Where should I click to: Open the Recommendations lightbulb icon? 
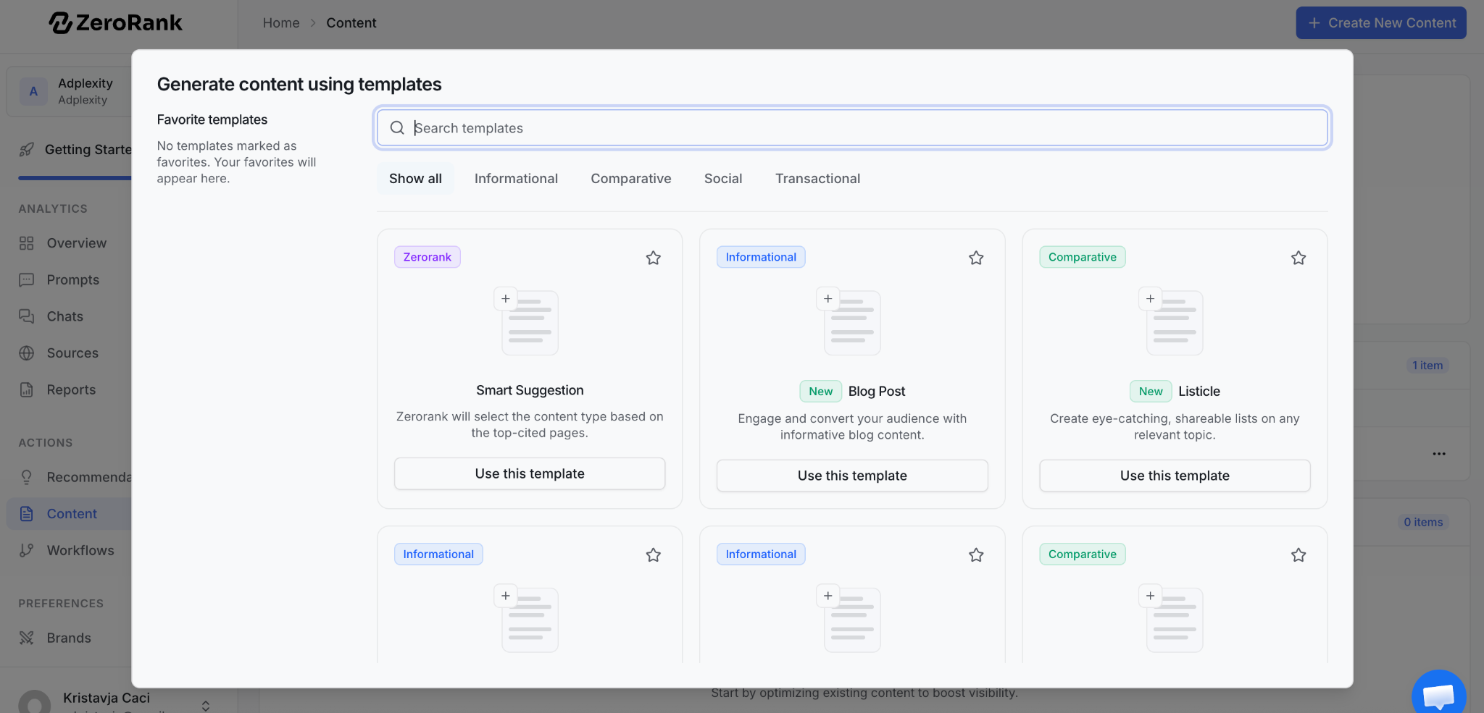[27, 477]
